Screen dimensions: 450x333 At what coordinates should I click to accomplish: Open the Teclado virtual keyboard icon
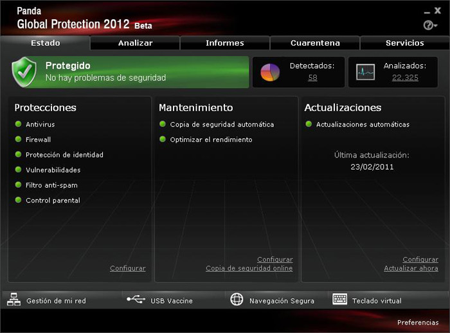(x=340, y=299)
